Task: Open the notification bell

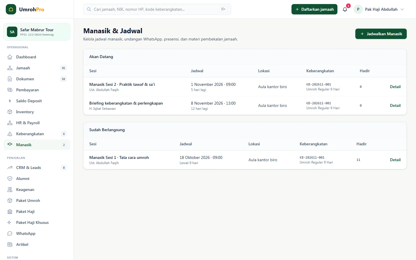Action: (x=345, y=9)
